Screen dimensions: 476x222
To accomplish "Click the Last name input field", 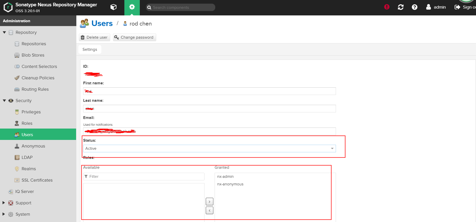I will tap(209, 109).
